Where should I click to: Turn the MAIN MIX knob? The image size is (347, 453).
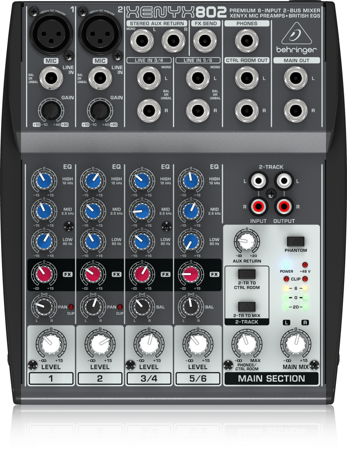[x=296, y=344]
